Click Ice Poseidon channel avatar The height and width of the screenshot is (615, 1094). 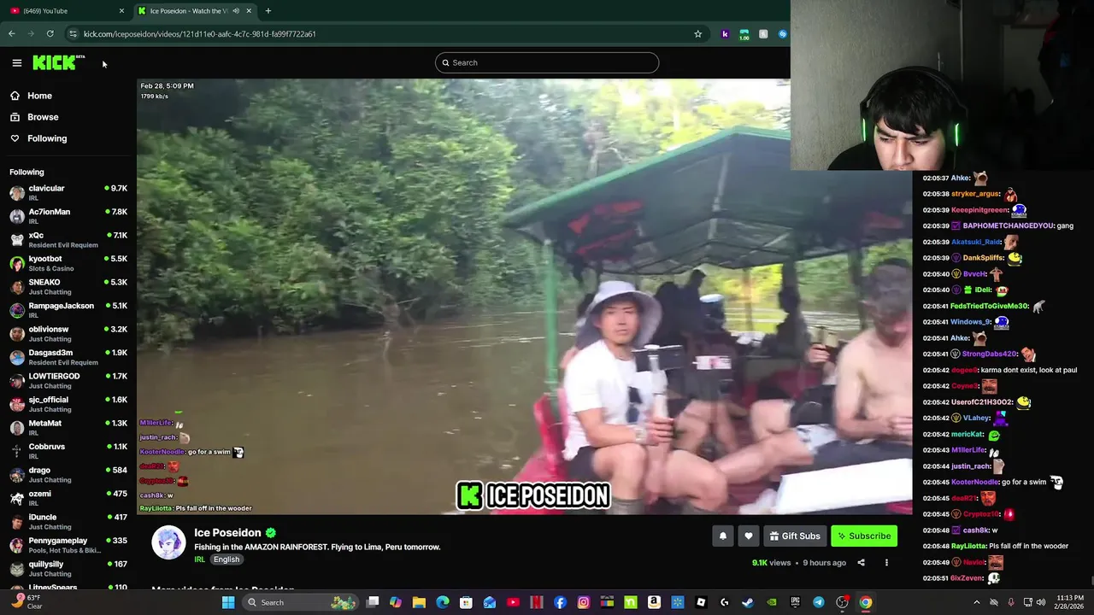click(x=168, y=542)
